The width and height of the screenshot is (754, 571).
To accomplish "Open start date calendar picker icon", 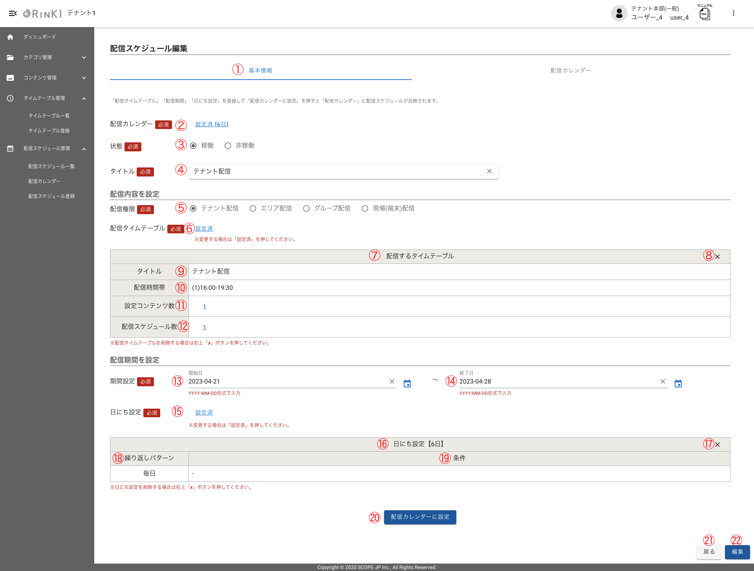I will [x=407, y=384].
